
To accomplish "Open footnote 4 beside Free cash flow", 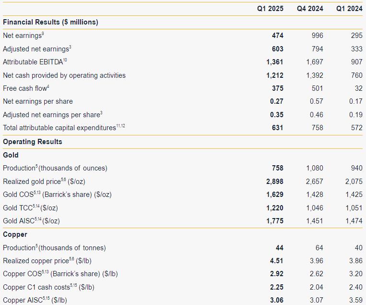I will [x=48, y=86].
